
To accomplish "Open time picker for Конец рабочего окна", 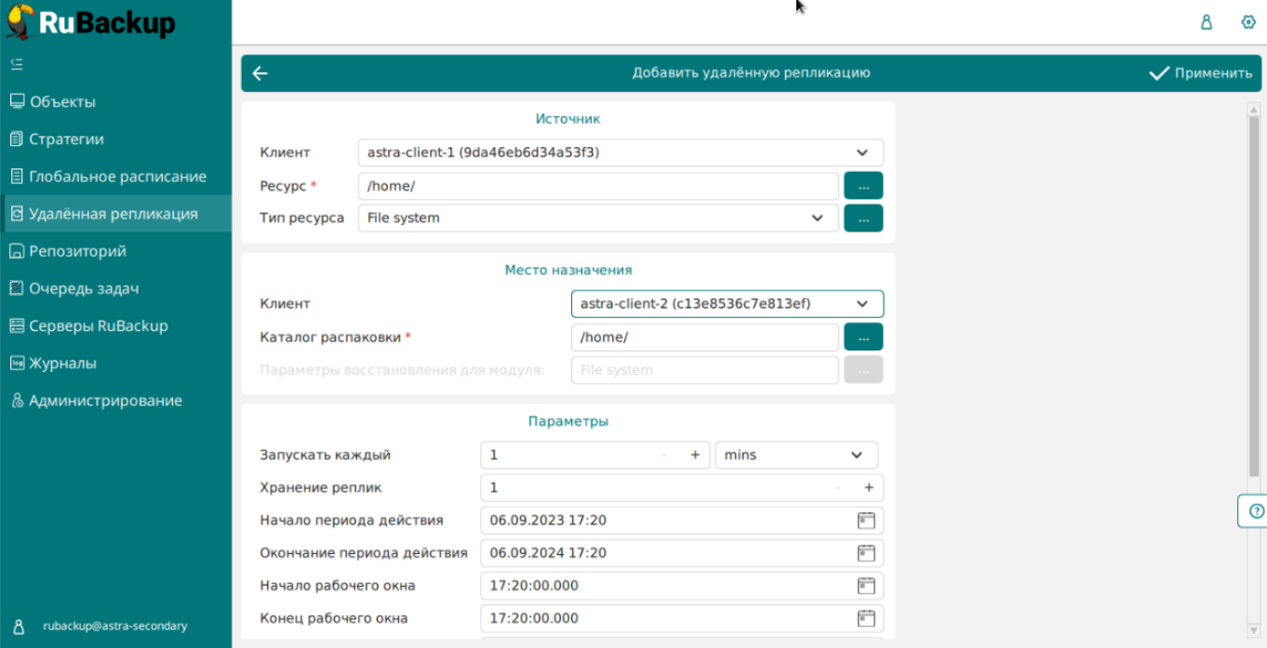I will (x=866, y=618).
